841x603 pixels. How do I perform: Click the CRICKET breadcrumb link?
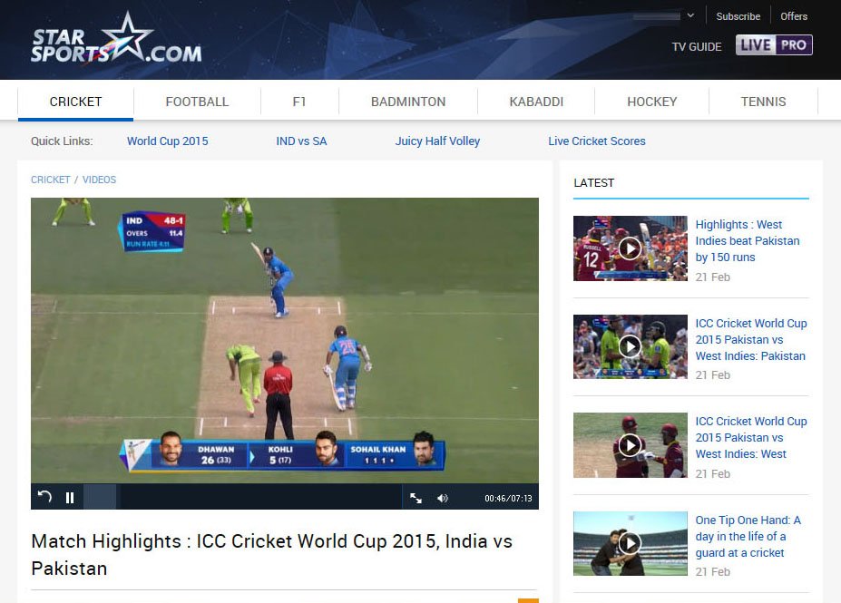click(51, 180)
